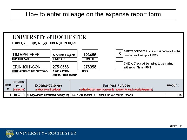Viewport: 187px width, 140px height.
Task: Select contact name field ERIN JOHNSON
Action: click(x=31, y=66)
